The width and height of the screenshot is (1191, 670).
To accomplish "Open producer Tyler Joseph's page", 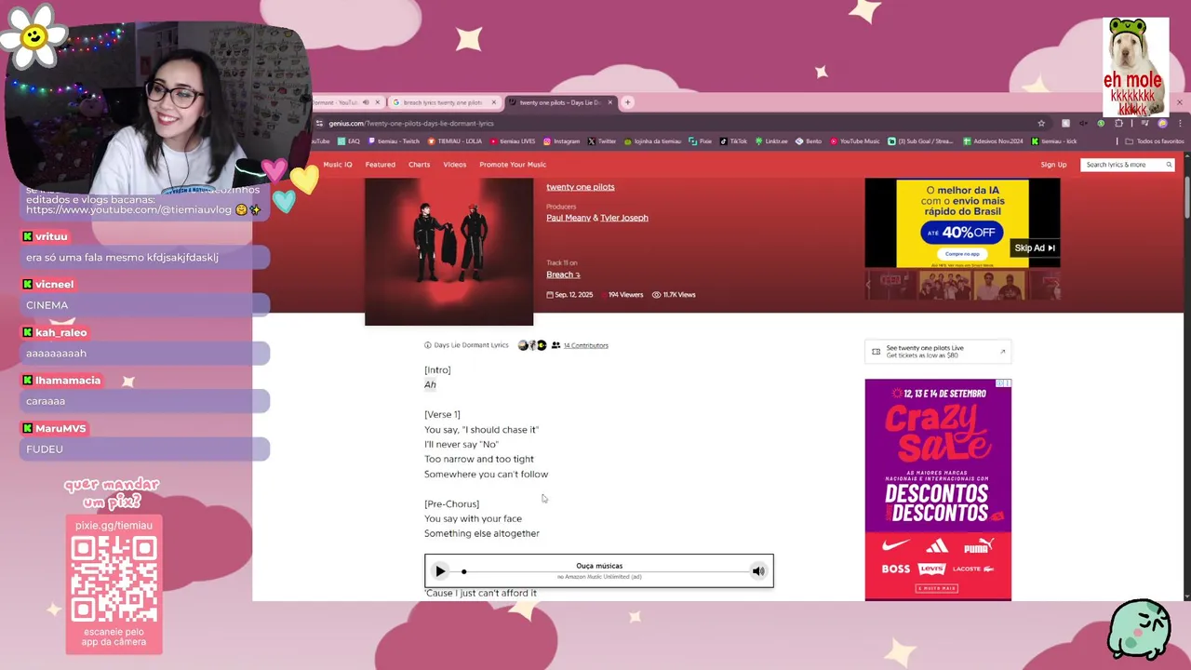I will pos(624,218).
